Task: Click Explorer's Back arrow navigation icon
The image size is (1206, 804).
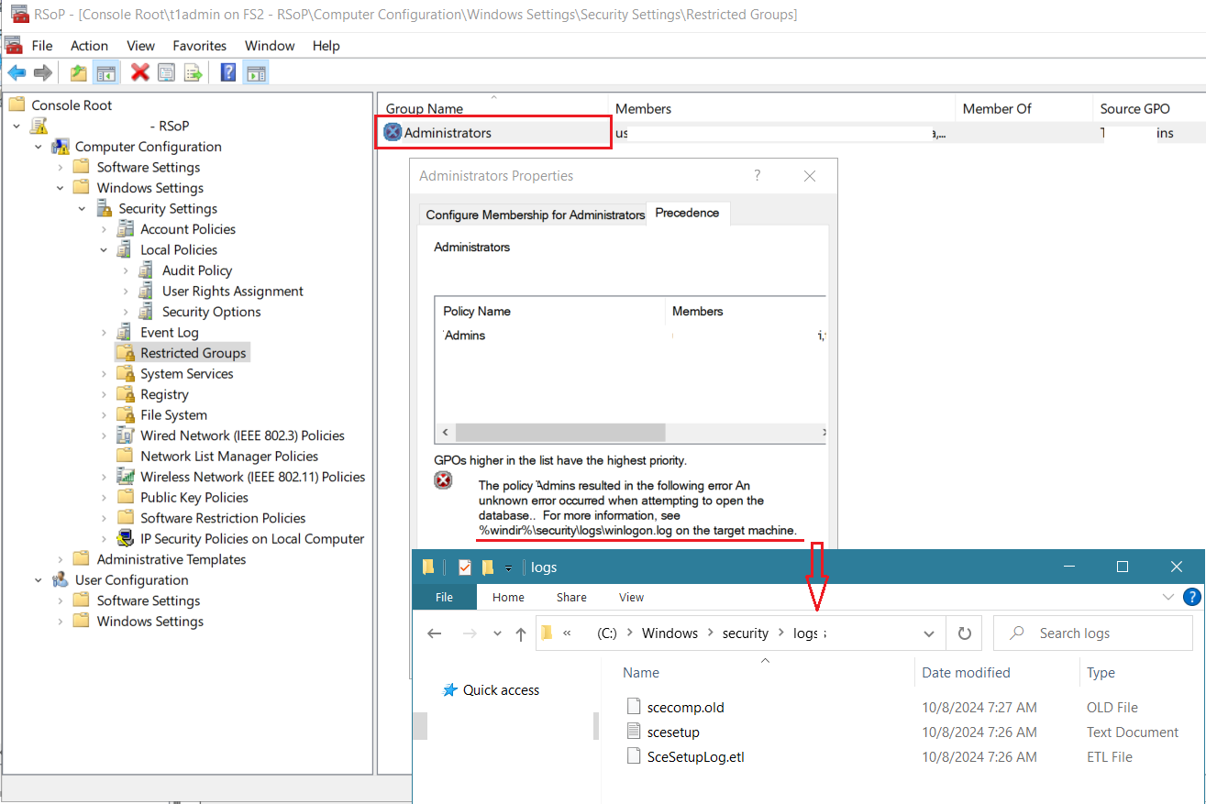Action: coord(435,633)
